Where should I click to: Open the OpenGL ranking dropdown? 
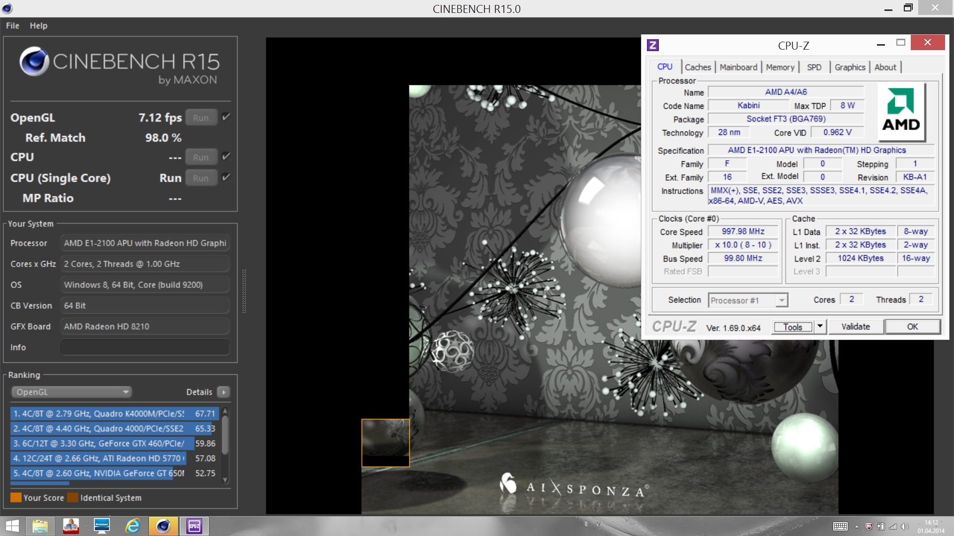click(x=71, y=392)
